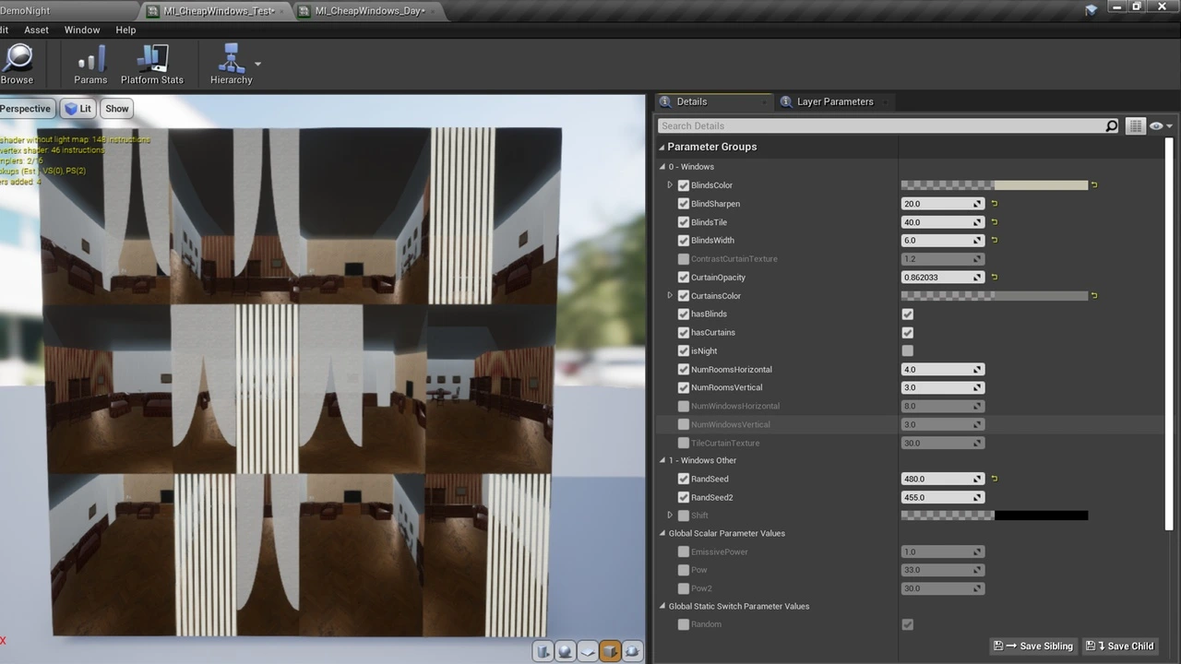Open the Window menu
Image resolution: width=1181 pixels, height=664 pixels.
82,30
